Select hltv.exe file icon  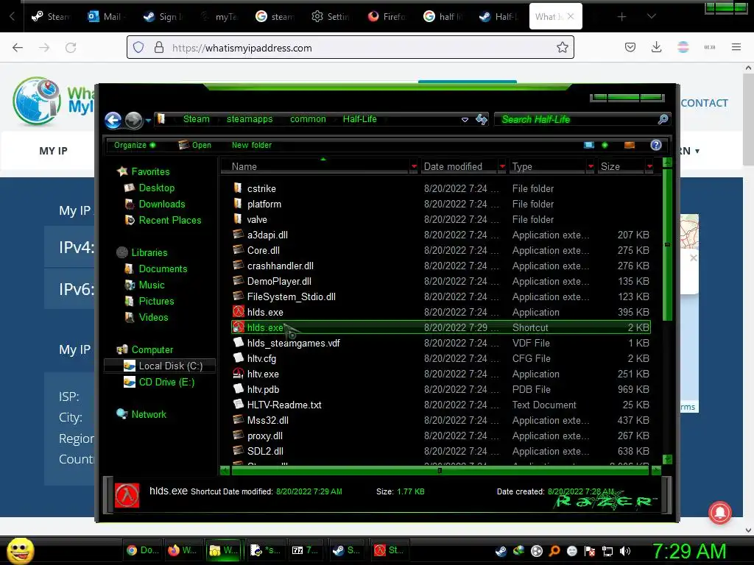tap(238, 374)
